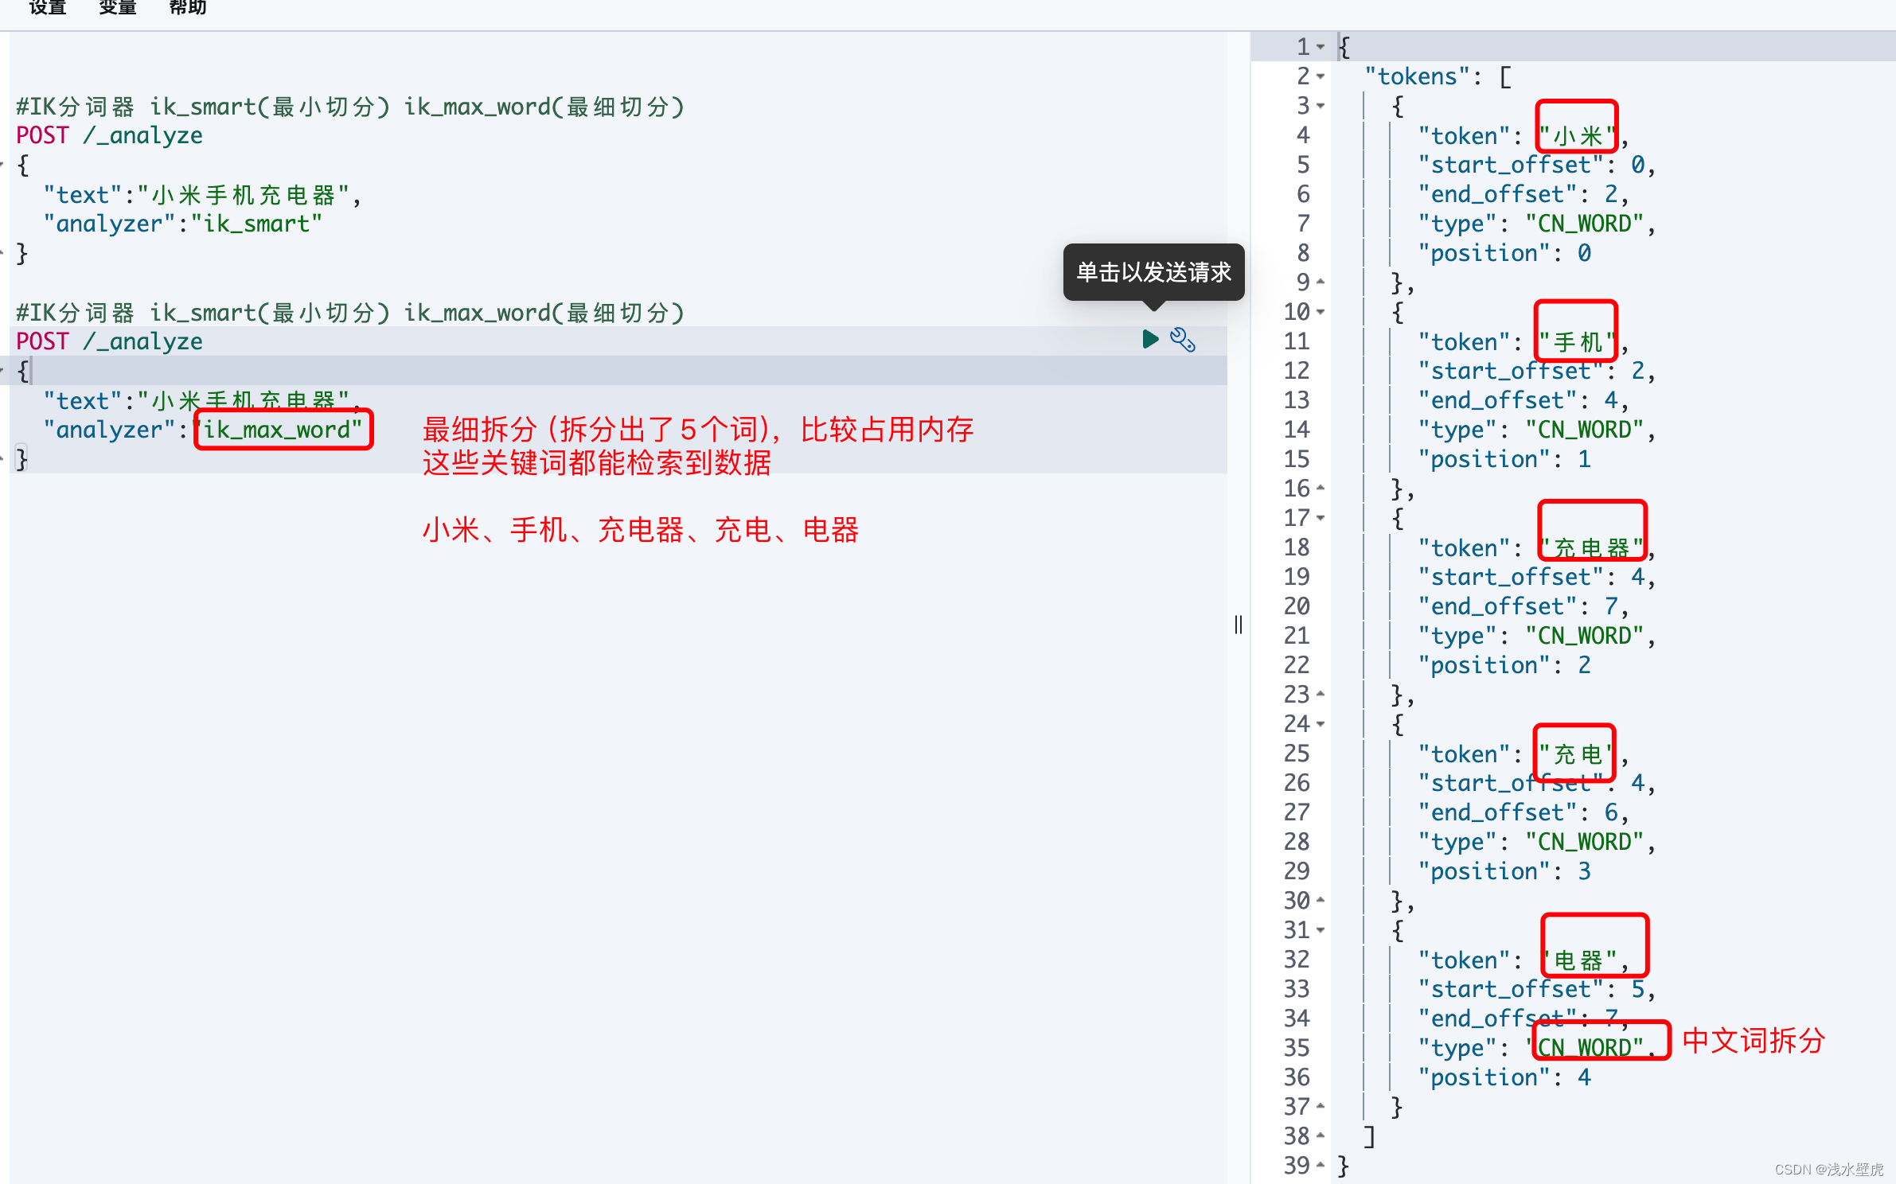
Task: Click the panel resize divider handle
Action: (1239, 625)
